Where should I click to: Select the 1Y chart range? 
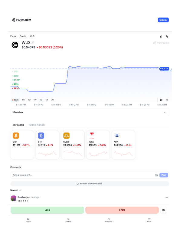pos(47,100)
